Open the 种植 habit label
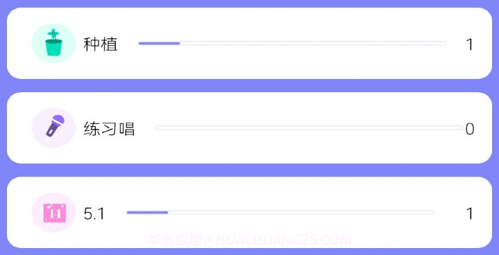 coord(100,44)
